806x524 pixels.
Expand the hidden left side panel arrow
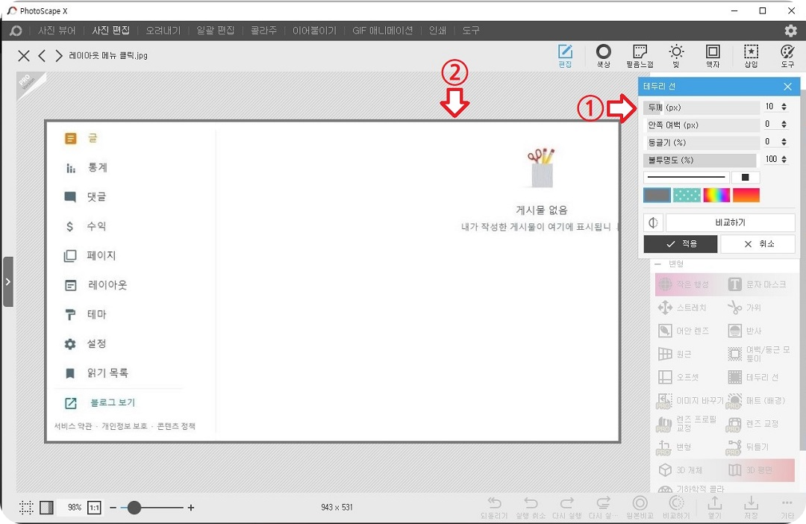pyautogui.click(x=8, y=281)
